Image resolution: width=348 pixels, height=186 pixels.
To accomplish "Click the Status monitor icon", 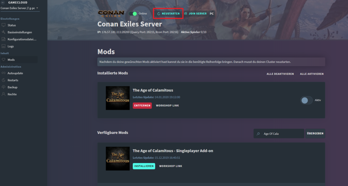I will pos(3,25).
